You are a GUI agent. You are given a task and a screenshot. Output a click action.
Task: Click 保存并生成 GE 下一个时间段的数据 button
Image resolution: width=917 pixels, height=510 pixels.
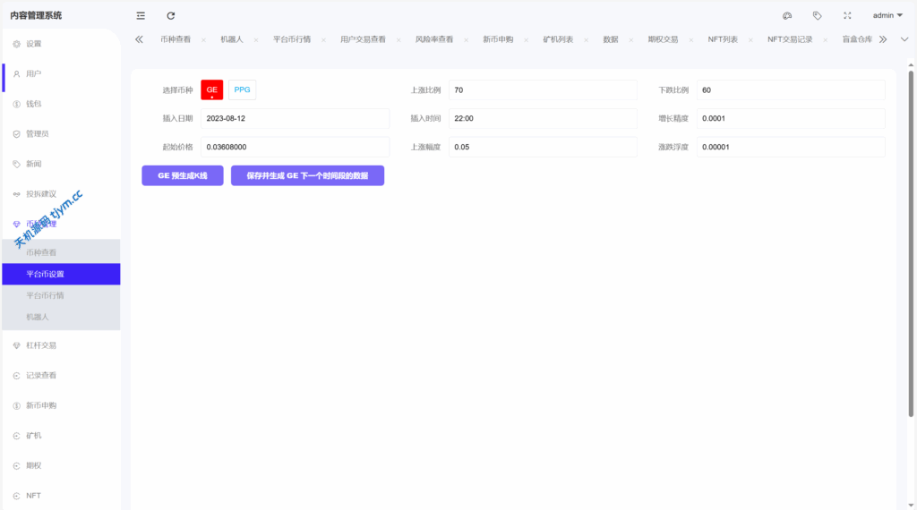click(307, 176)
